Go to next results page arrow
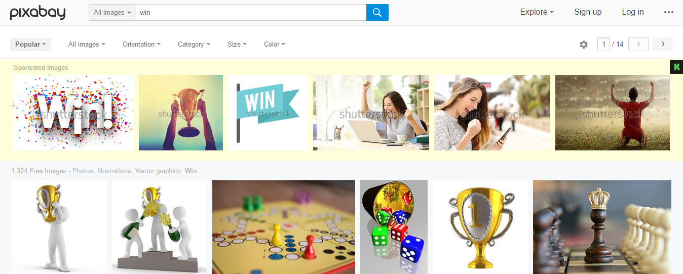This screenshot has width=683, height=274. tap(663, 44)
